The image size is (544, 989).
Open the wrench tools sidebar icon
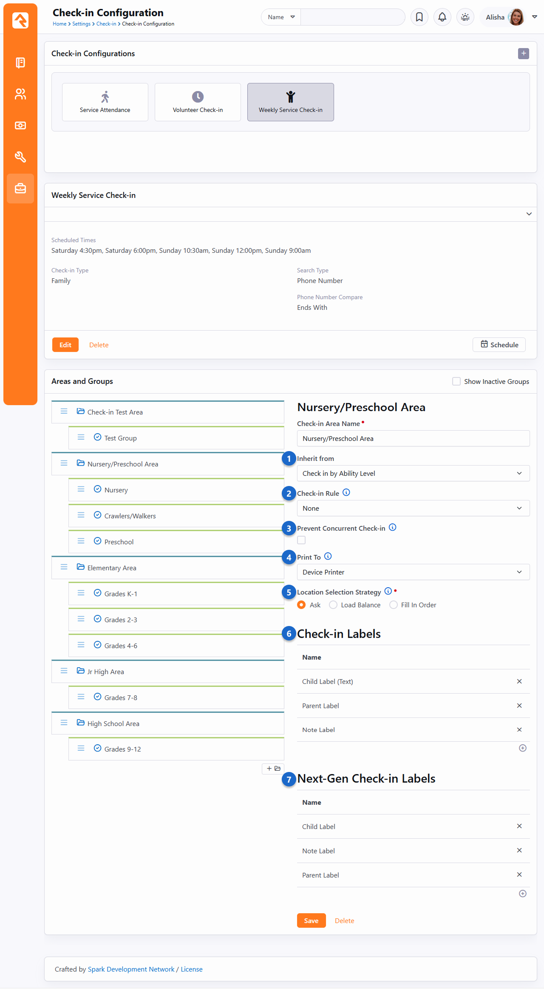click(x=20, y=157)
